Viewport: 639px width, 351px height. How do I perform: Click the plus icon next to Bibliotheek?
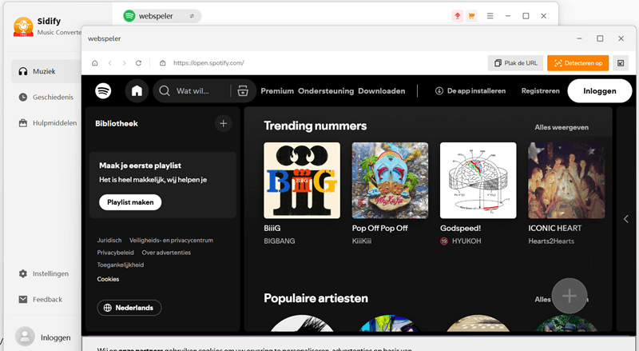[224, 123]
